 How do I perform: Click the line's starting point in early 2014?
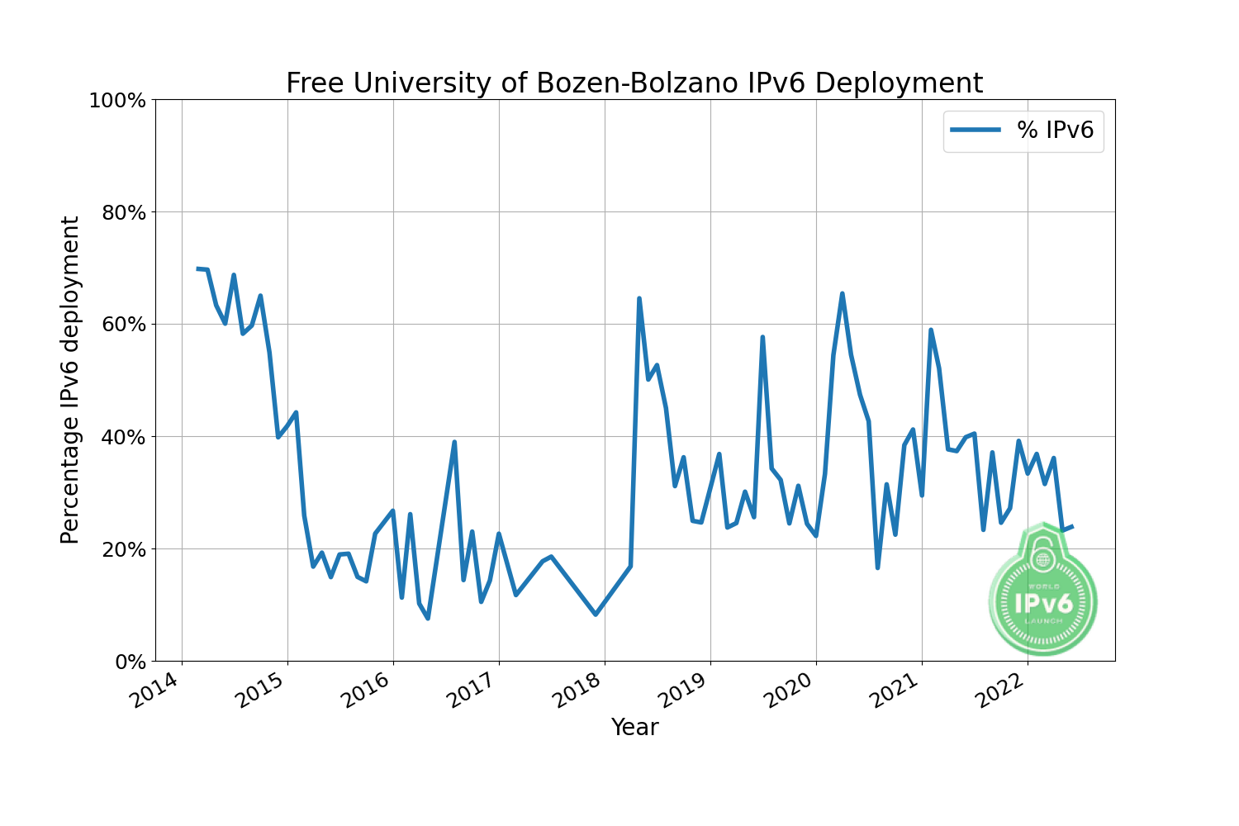(197, 268)
